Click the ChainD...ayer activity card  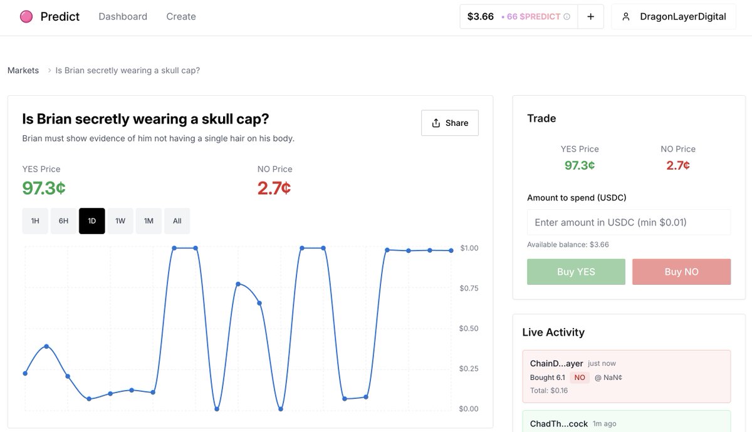click(627, 376)
